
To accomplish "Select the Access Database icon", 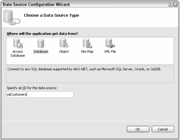I will click(x=18, y=43).
